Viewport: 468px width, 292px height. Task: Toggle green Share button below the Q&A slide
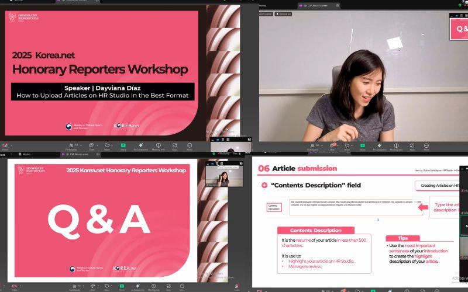click(122, 286)
